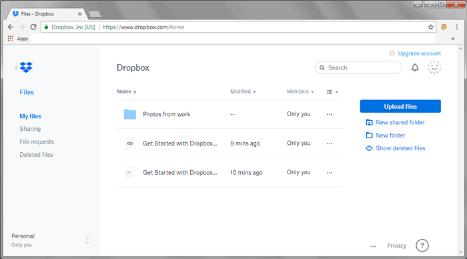Change list view layout dropdown
467x259 pixels.
pyautogui.click(x=332, y=92)
